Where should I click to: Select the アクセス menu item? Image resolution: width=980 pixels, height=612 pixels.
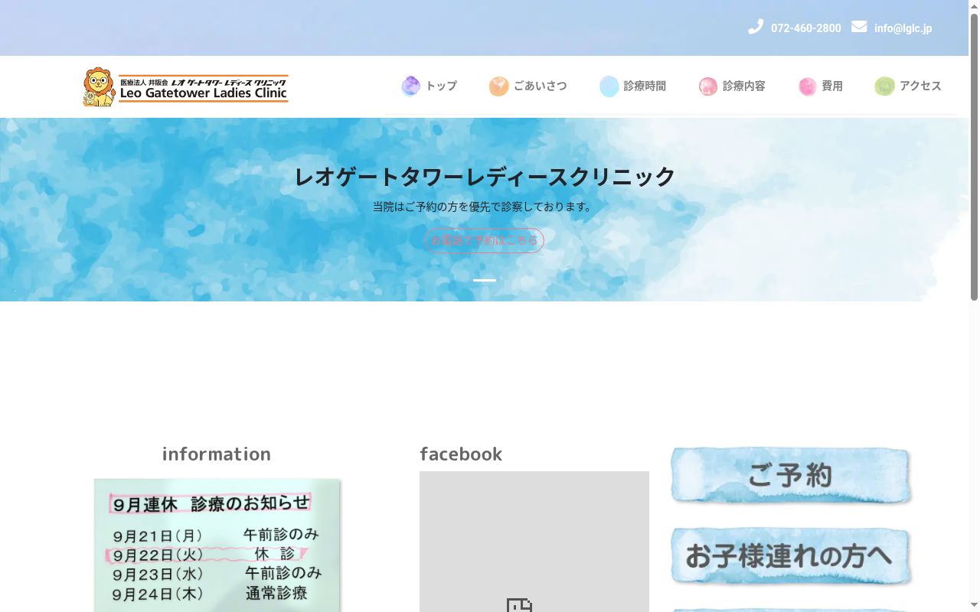coord(920,86)
